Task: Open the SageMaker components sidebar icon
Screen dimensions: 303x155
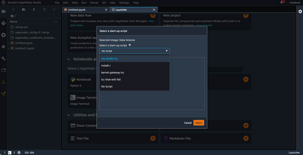Action: click(3, 82)
